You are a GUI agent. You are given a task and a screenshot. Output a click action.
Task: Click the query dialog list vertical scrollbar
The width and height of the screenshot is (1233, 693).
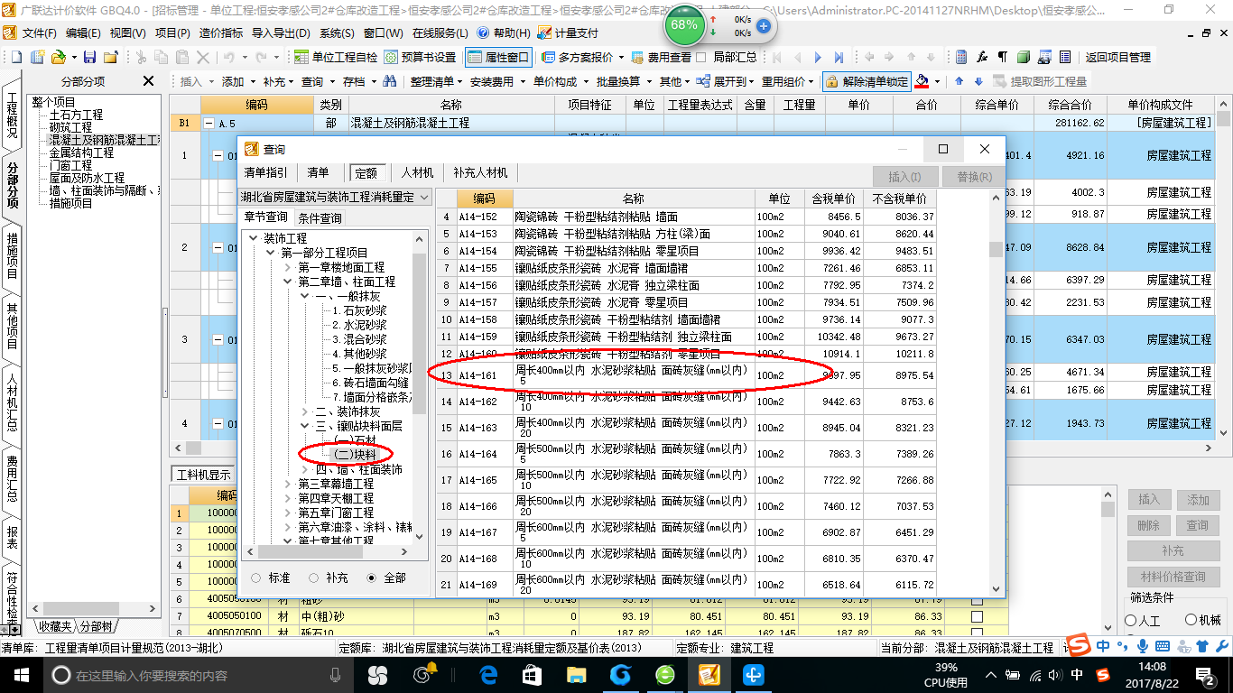[996, 393]
